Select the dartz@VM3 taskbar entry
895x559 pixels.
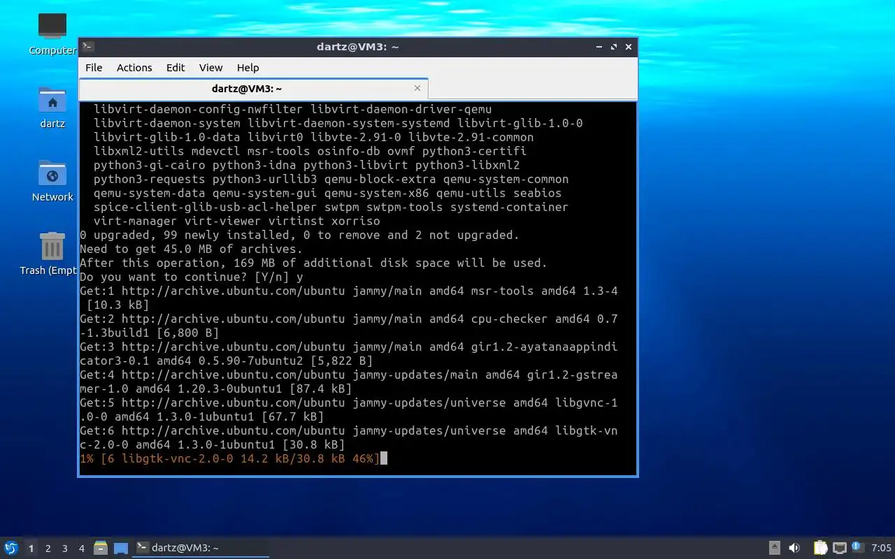pyautogui.click(x=201, y=548)
